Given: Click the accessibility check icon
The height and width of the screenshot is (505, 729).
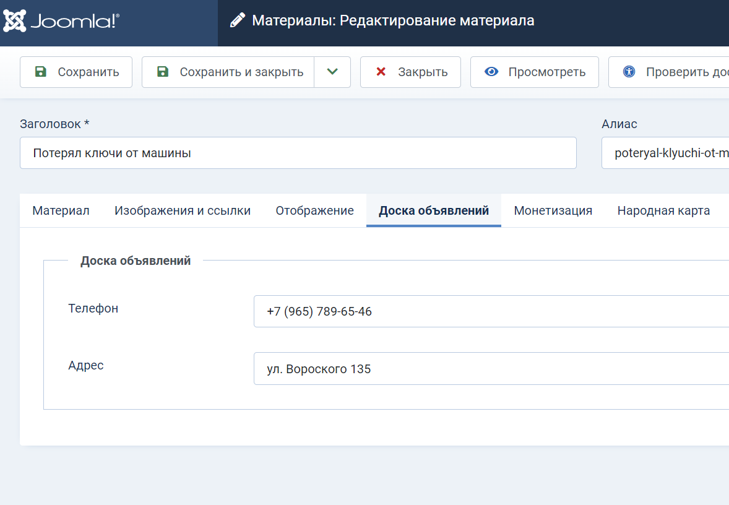Looking at the screenshot, I should (x=629, y=72).
